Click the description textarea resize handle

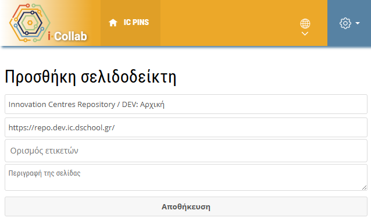click(365, 188)
